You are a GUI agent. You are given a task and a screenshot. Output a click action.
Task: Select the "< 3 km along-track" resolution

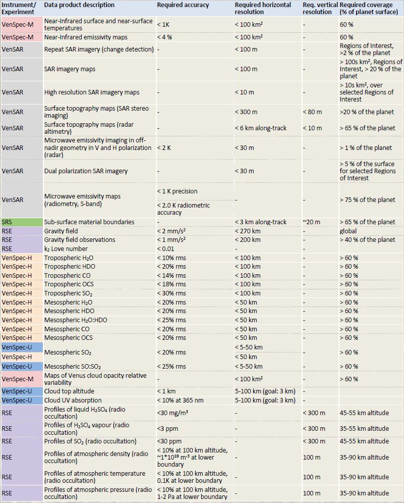pos(261,222)
